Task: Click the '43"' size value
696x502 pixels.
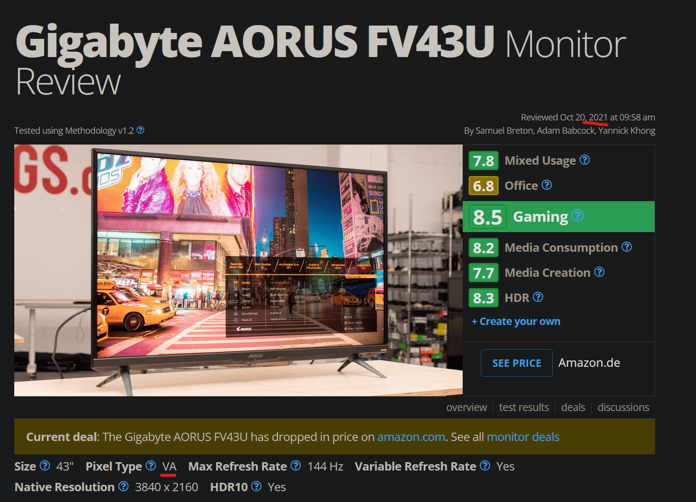Action: [x=65, y=467]
